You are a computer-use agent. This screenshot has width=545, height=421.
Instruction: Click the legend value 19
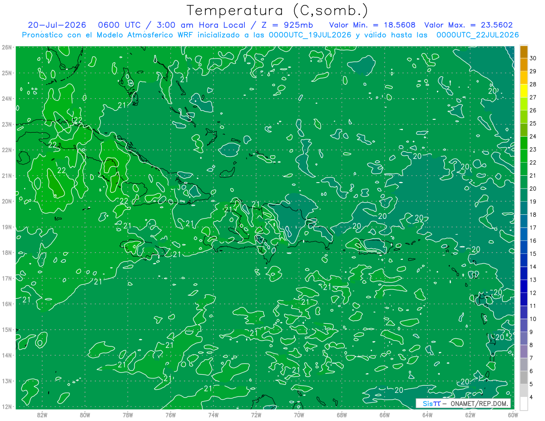(x=533, y=202)
